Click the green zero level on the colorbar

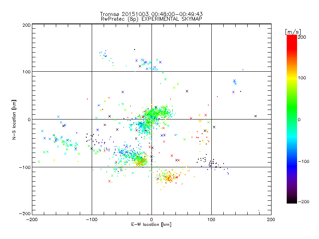click(292, 119)
